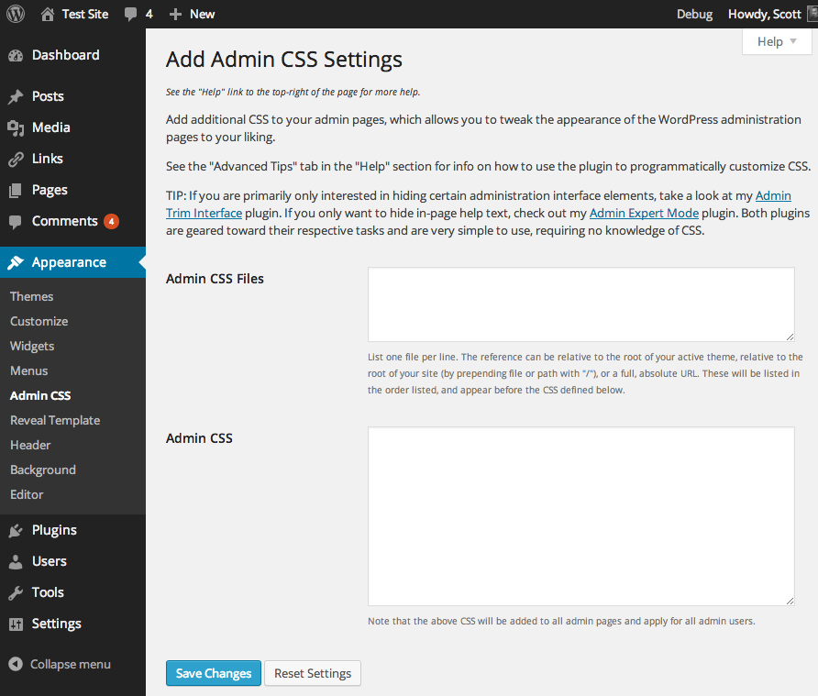Click the Admin CSS Files field label
This screenshot has height=696, width=818.
tap(215, 279)
